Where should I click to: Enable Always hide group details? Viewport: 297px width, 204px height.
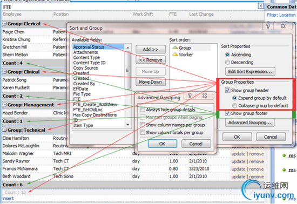142,110
